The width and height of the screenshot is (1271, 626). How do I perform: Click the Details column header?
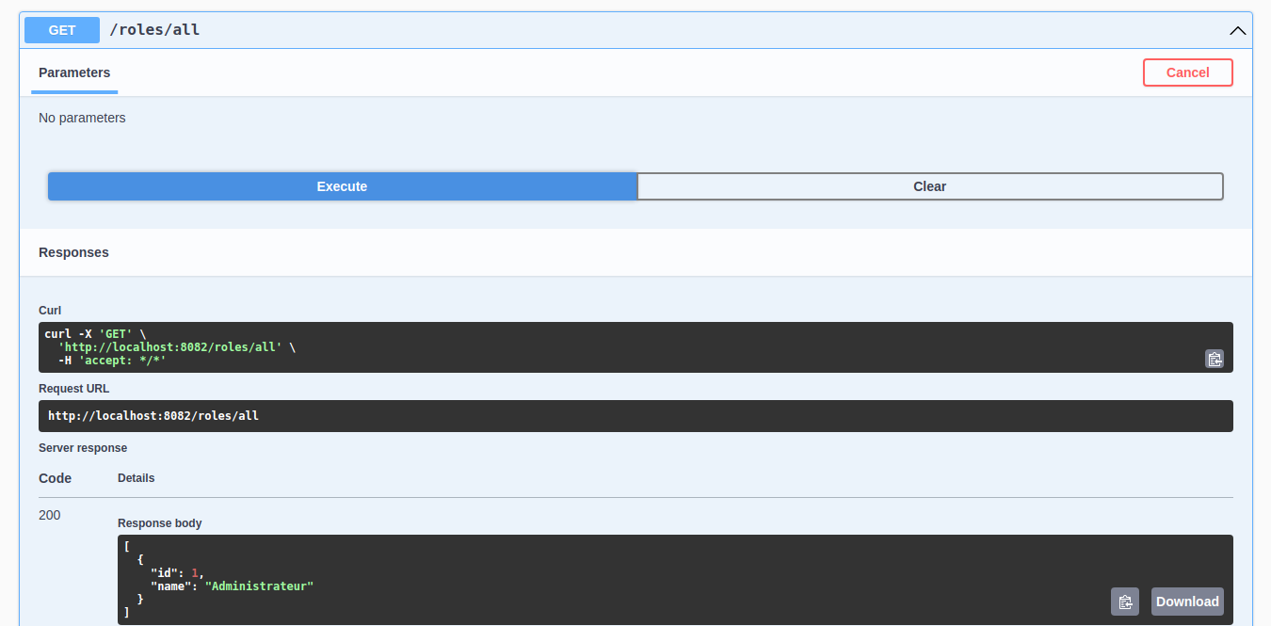[136, 477]
